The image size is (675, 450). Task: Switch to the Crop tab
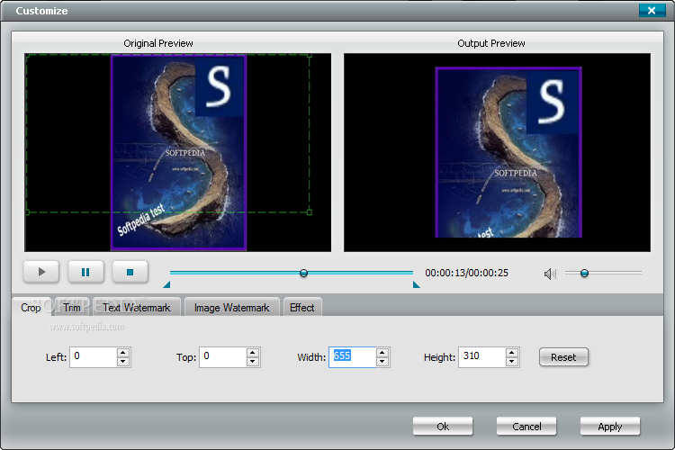(31, 308)
